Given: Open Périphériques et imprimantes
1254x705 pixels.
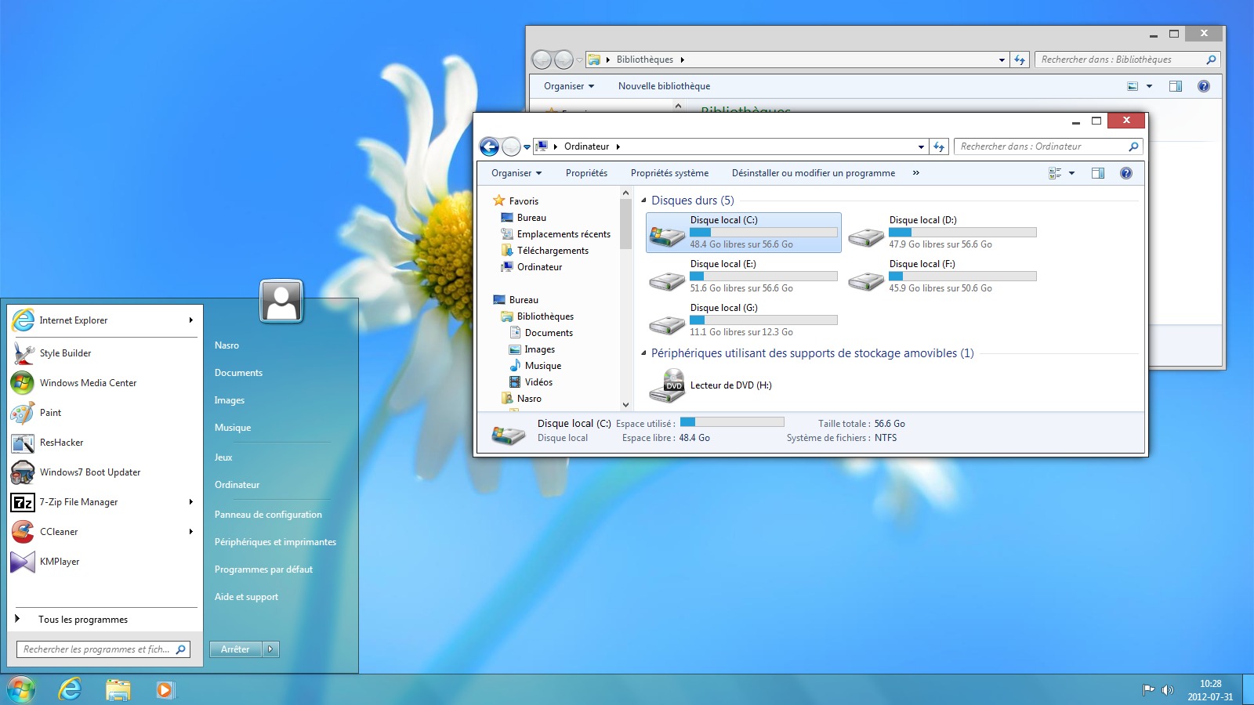Looking at the screenshot, I should pyautogui.click(x=275, y=542).
